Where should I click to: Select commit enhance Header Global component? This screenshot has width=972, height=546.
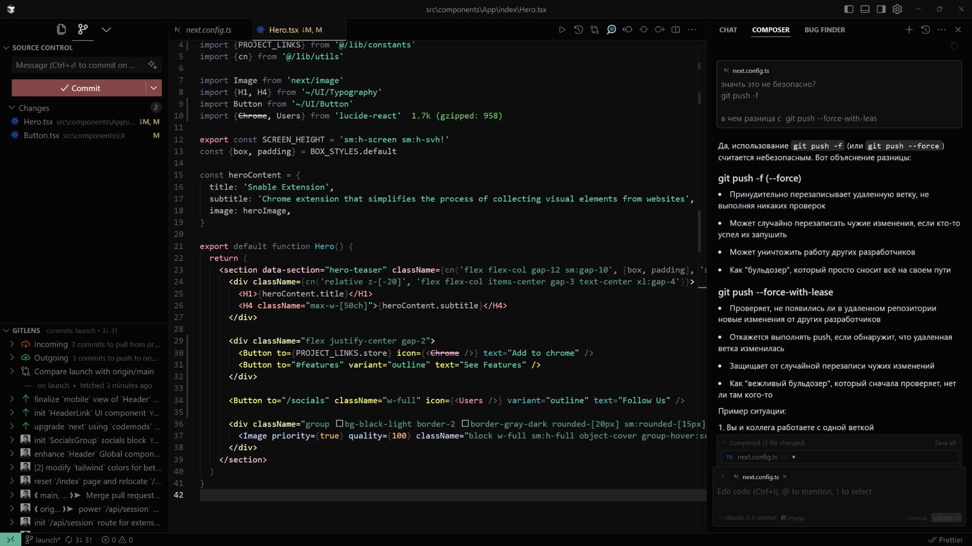(x=85, y=453)
